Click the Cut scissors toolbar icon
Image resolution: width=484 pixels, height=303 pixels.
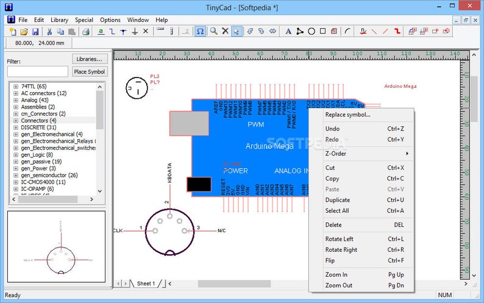[x=49, y=31]
